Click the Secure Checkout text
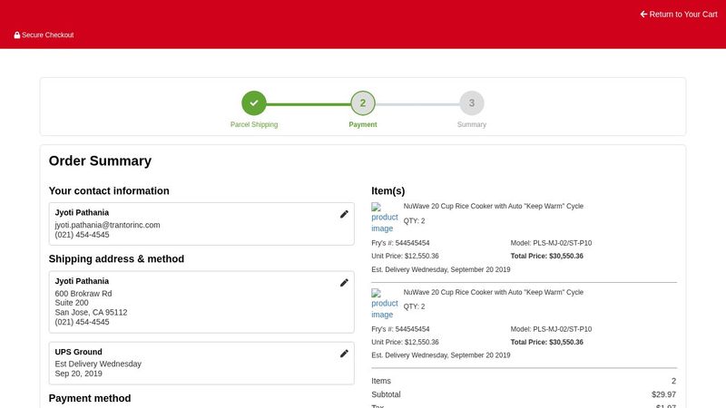Screen dimensions: 726x408 [47, 35]
